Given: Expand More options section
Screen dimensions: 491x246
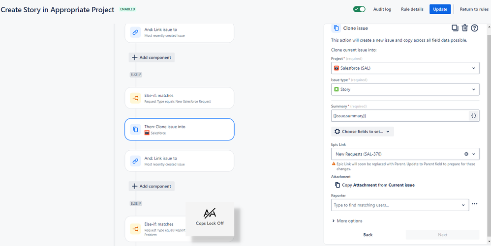Looking at the screenshot, I should coord(347,220).
